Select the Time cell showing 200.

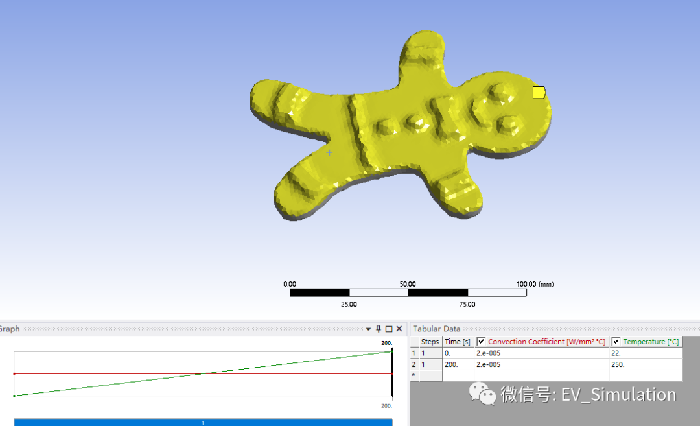click(458, 364)
